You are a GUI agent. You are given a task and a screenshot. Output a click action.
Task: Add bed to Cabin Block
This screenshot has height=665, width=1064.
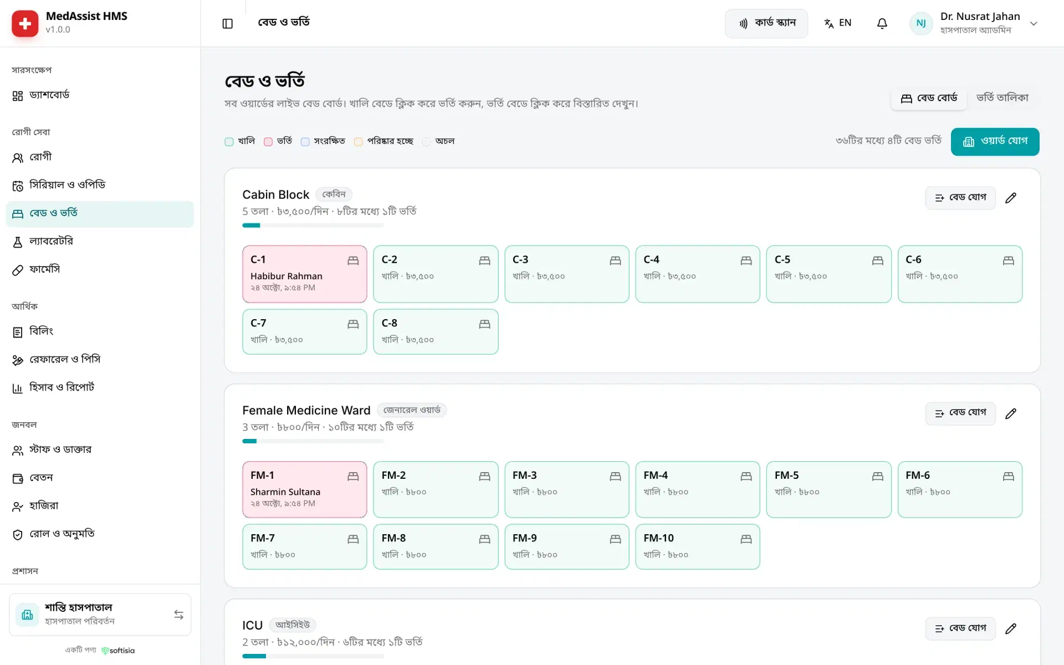(x=960, y=198)
